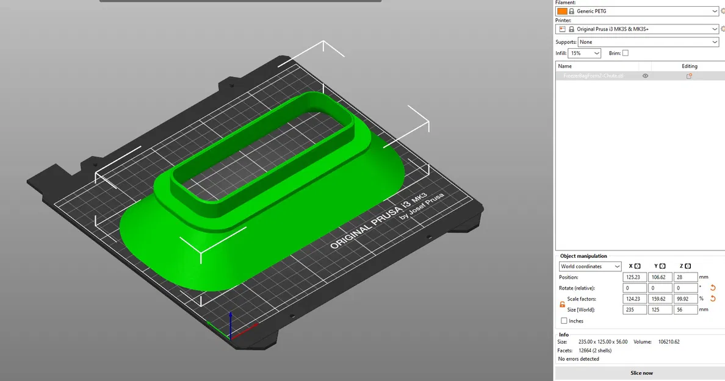Click the Scale factor X field 124.23
The width and height of the screenshot is (725, 381).
click(x=635, y=299)
